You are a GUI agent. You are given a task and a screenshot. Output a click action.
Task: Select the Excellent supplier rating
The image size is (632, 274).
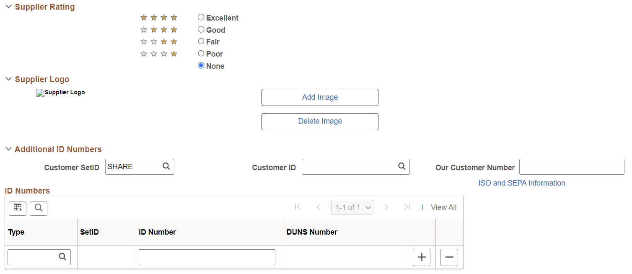coord(201,17)
